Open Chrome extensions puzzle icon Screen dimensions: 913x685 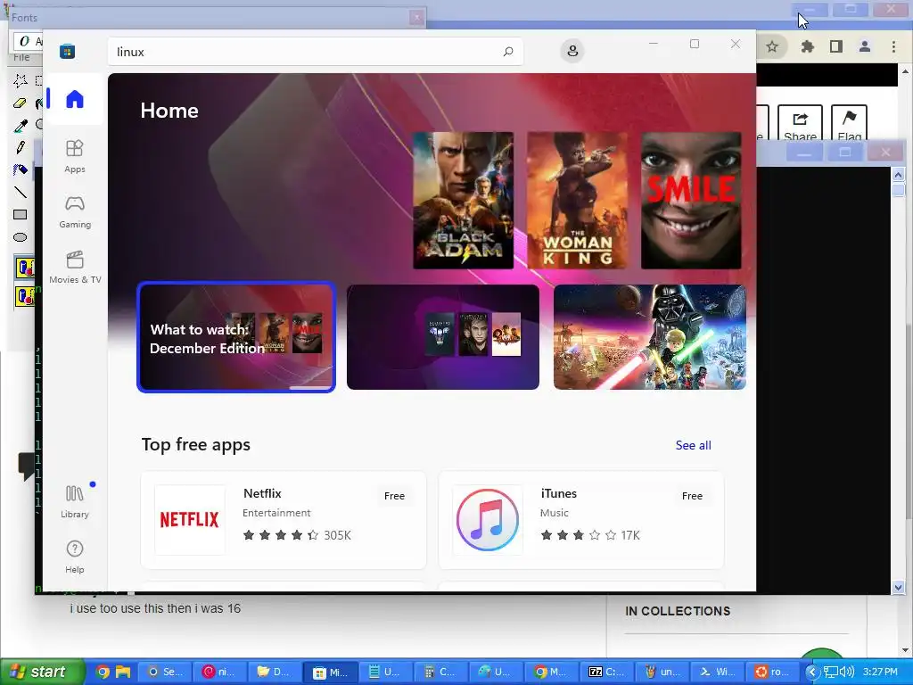807,46
